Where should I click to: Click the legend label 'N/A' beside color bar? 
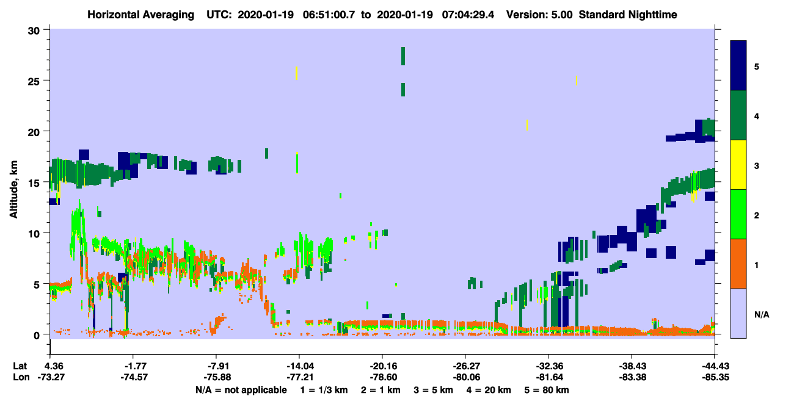click(761, 315)
